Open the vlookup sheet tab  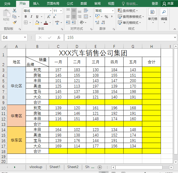(x=36, y=167)
